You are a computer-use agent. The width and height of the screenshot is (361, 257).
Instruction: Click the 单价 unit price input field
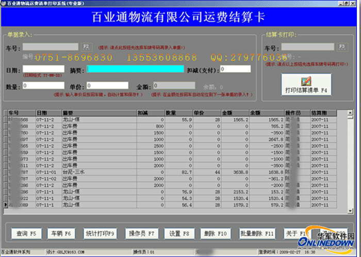tap(107, 86)
